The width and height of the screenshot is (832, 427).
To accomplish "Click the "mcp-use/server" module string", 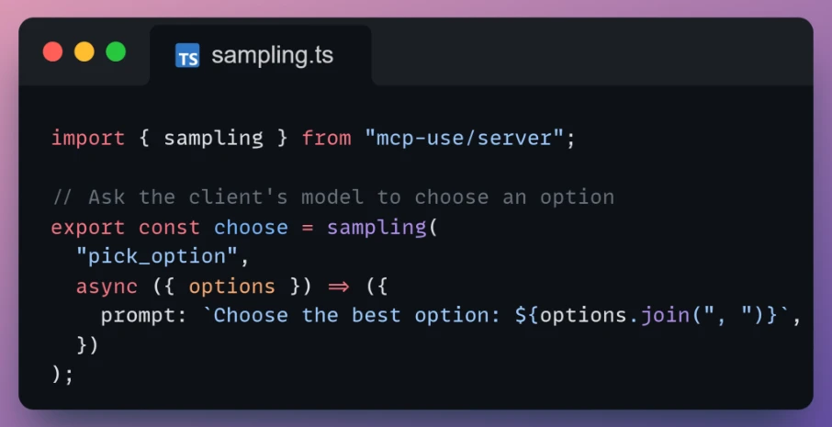I will (x=464, y=139).
